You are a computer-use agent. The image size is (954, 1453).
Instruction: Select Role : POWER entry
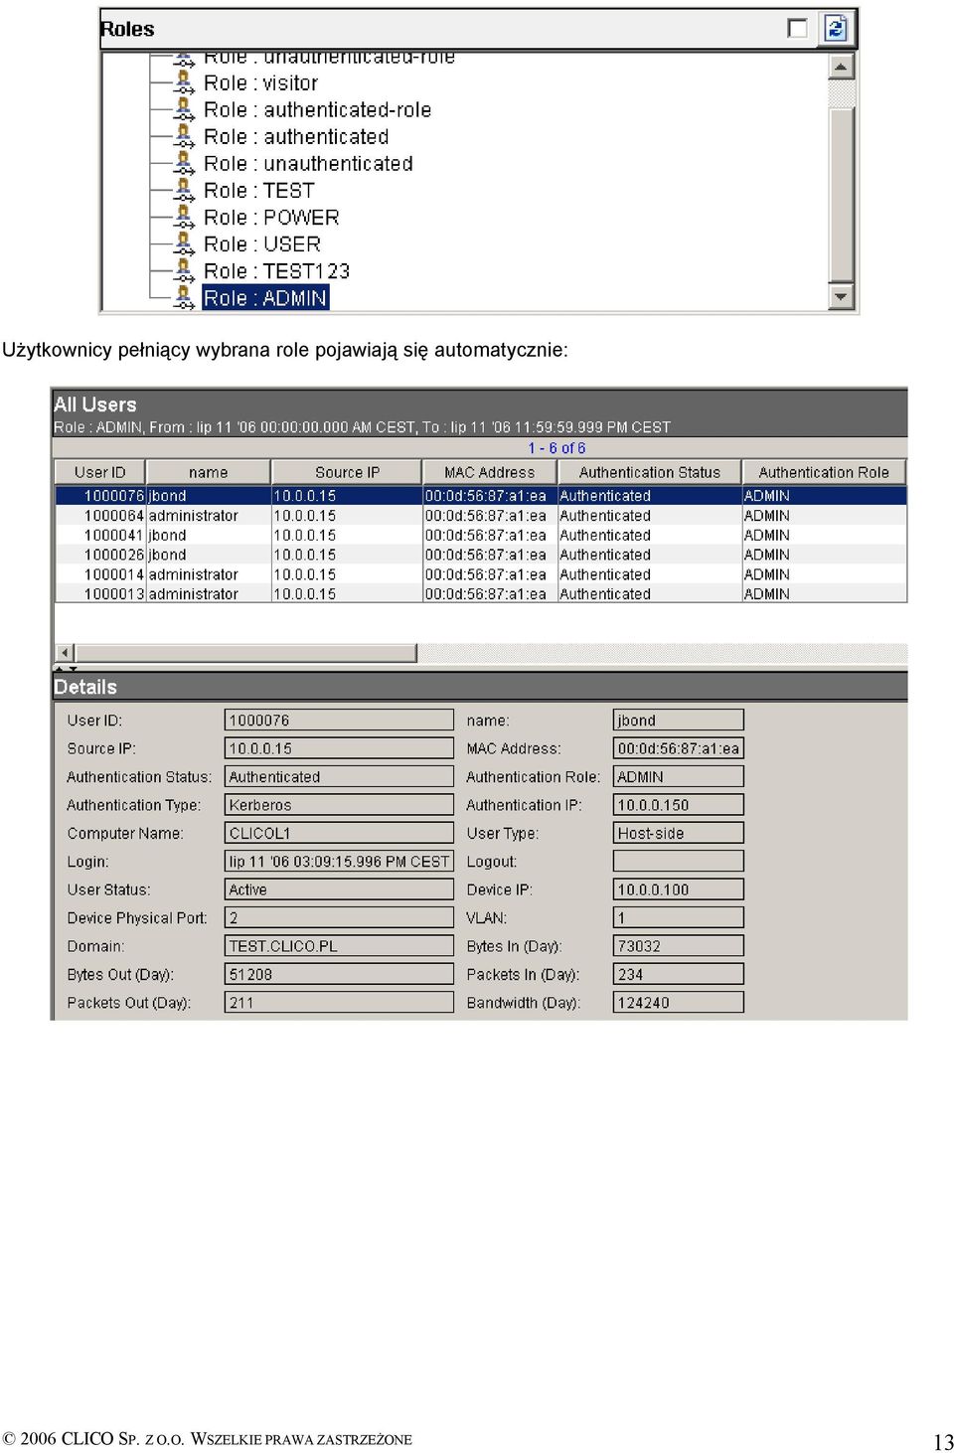tap(271, 218)
